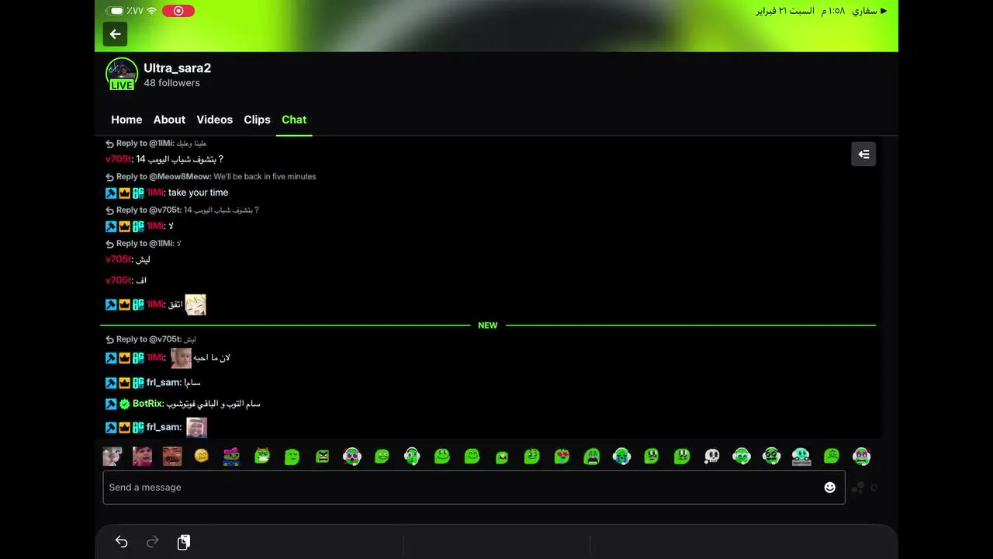This screenshot has height=559, width=993.
Task: Click the undo arrow in bottom bar
Action: pyautogui.click(x=122, y=542)
